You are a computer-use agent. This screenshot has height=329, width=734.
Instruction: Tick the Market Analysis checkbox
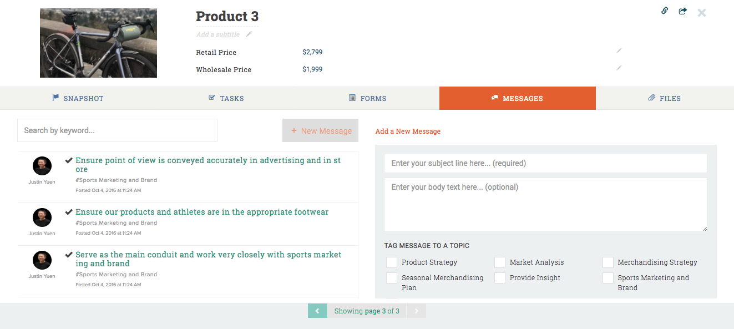click(x=500, y=262)
